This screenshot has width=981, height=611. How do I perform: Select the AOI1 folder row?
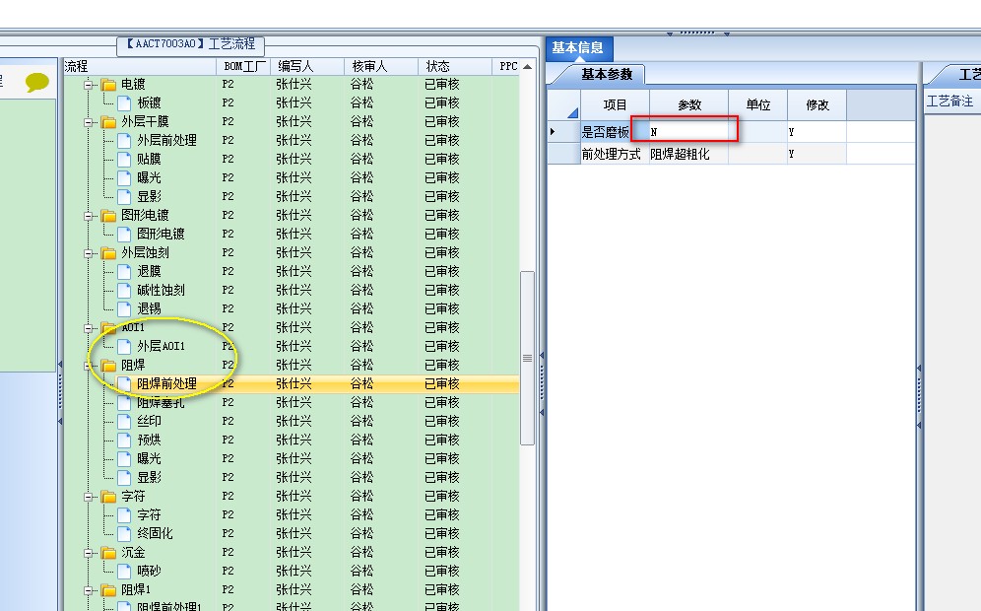(x=291, y=328)
